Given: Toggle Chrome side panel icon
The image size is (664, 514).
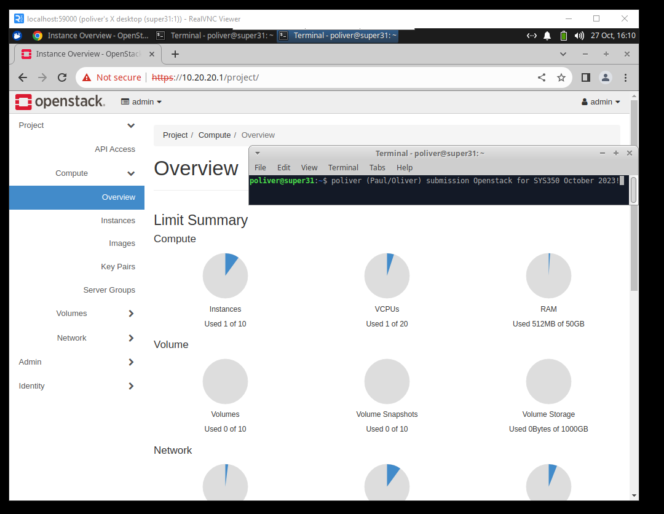Looking at the screenshot, I should pos(585,77).
